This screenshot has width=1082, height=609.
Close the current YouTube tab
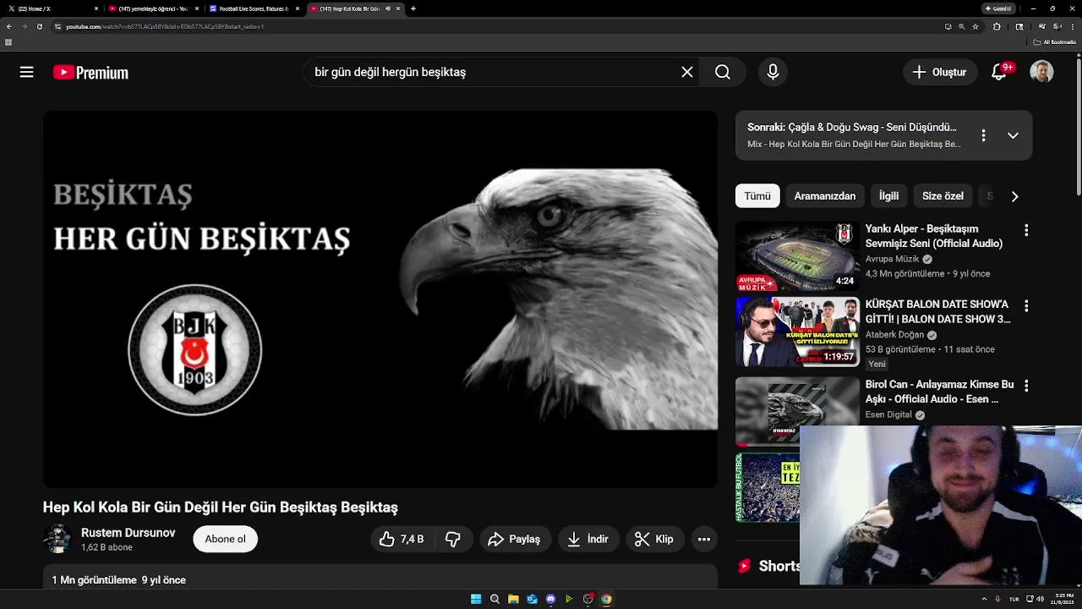point(398,8)
